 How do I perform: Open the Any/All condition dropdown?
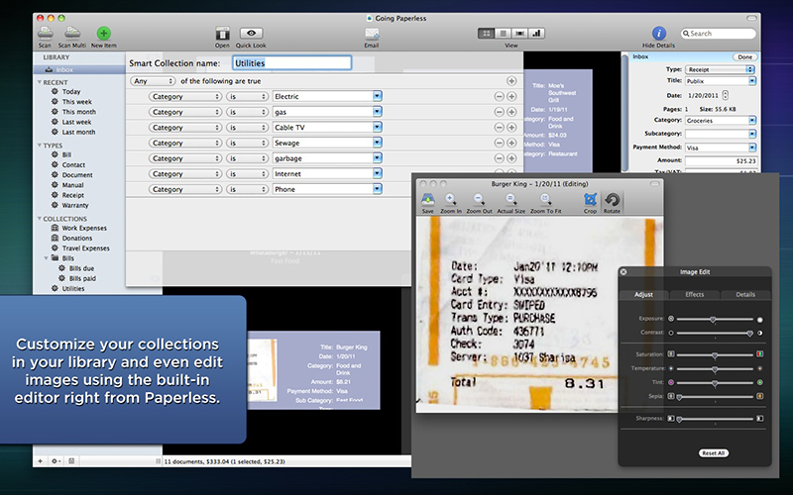(x=153, y=81)
